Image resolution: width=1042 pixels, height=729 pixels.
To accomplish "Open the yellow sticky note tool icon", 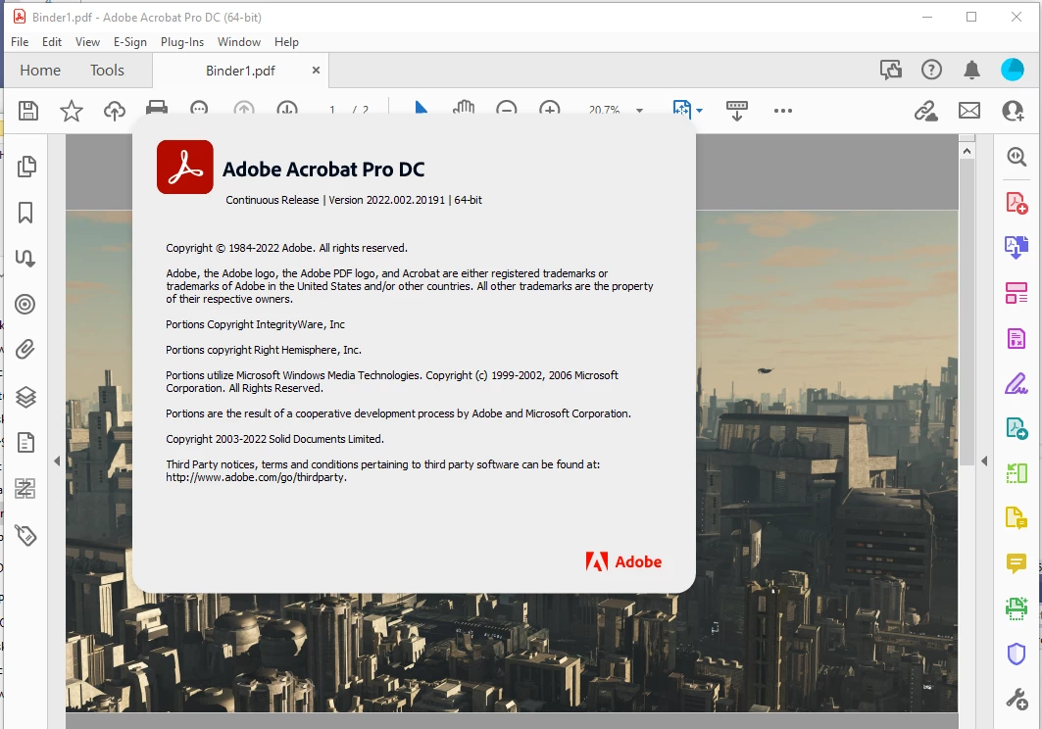I will pyautogui.click(x=1017, y=517).
